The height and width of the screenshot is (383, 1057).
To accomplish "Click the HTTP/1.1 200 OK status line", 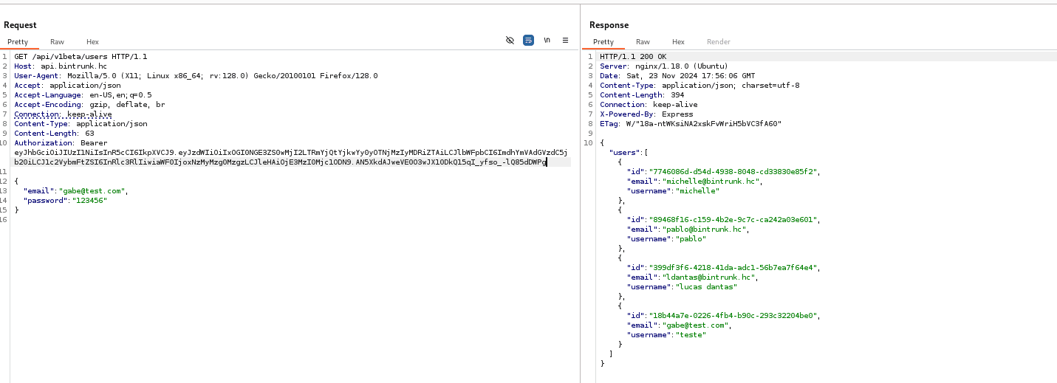I will 632,57.
